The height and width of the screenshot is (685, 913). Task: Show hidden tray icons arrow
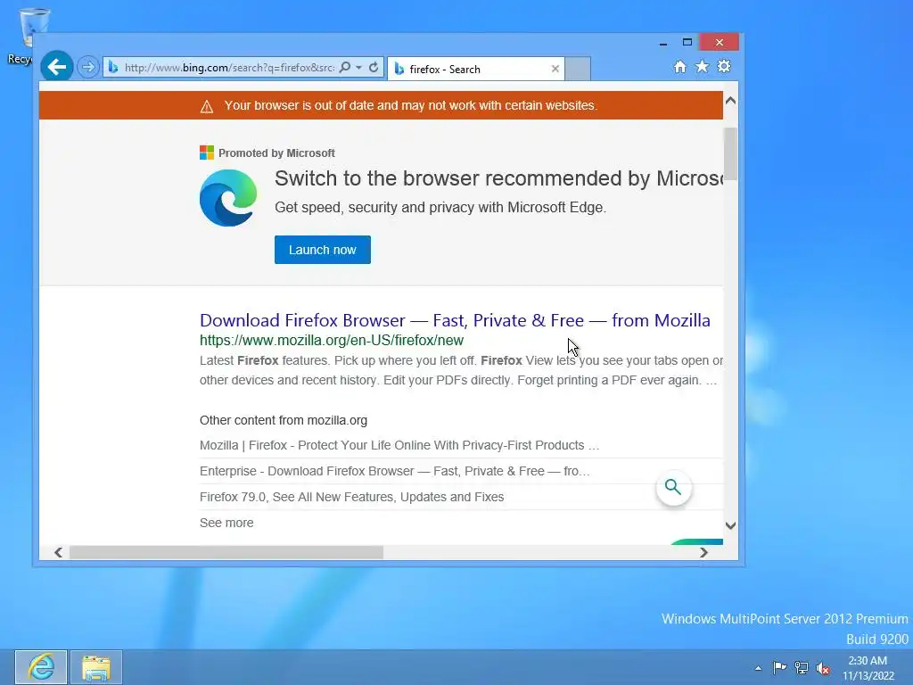click(758, 668)
